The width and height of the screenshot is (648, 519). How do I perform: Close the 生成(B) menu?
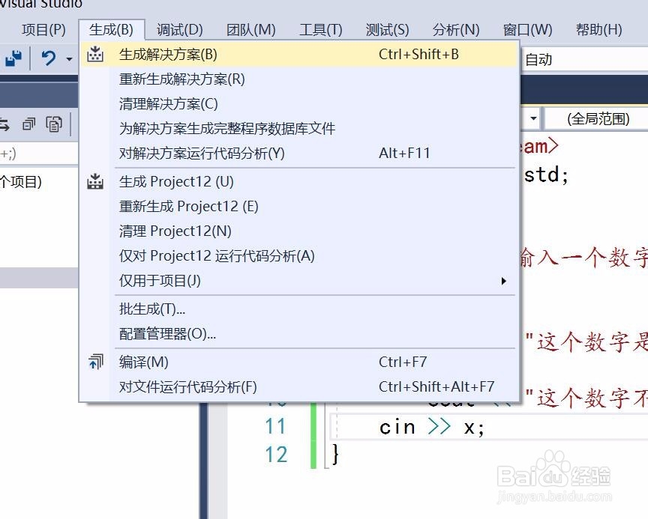pos(111,30)
